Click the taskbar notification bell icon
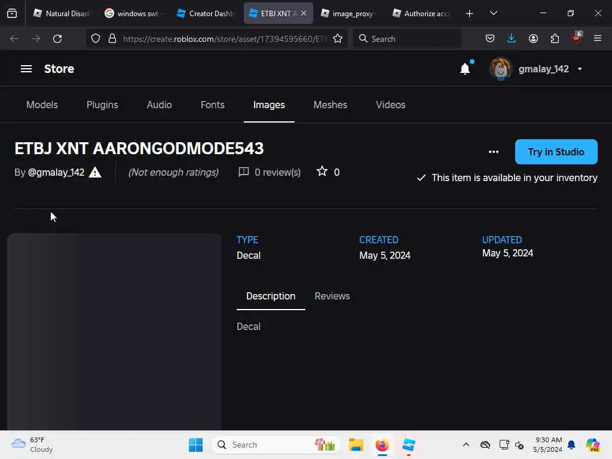 571,445
